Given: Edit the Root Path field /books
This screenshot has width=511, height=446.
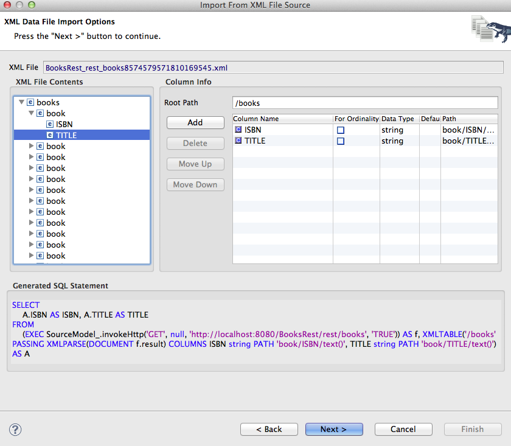Looking at the screenshot, I should [365, 103].
